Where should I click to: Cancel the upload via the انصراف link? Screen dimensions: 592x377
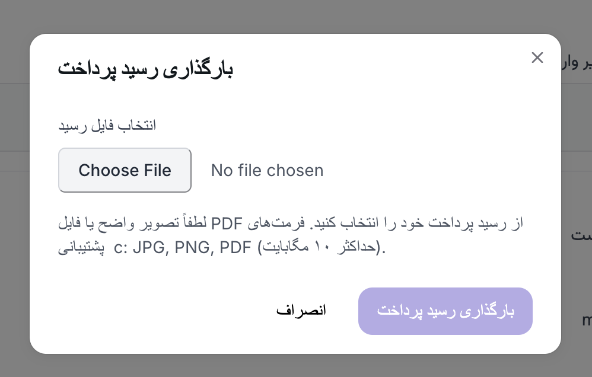tap(301, 310)
